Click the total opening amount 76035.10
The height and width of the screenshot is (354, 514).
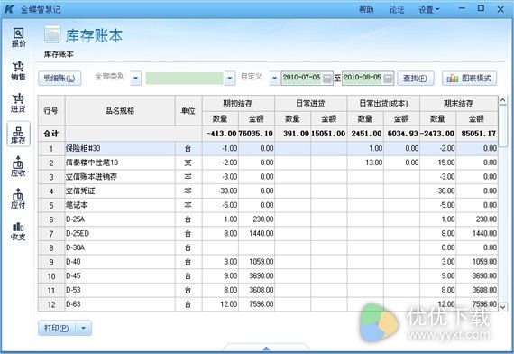pyautogui.click(x=256, y=134)
